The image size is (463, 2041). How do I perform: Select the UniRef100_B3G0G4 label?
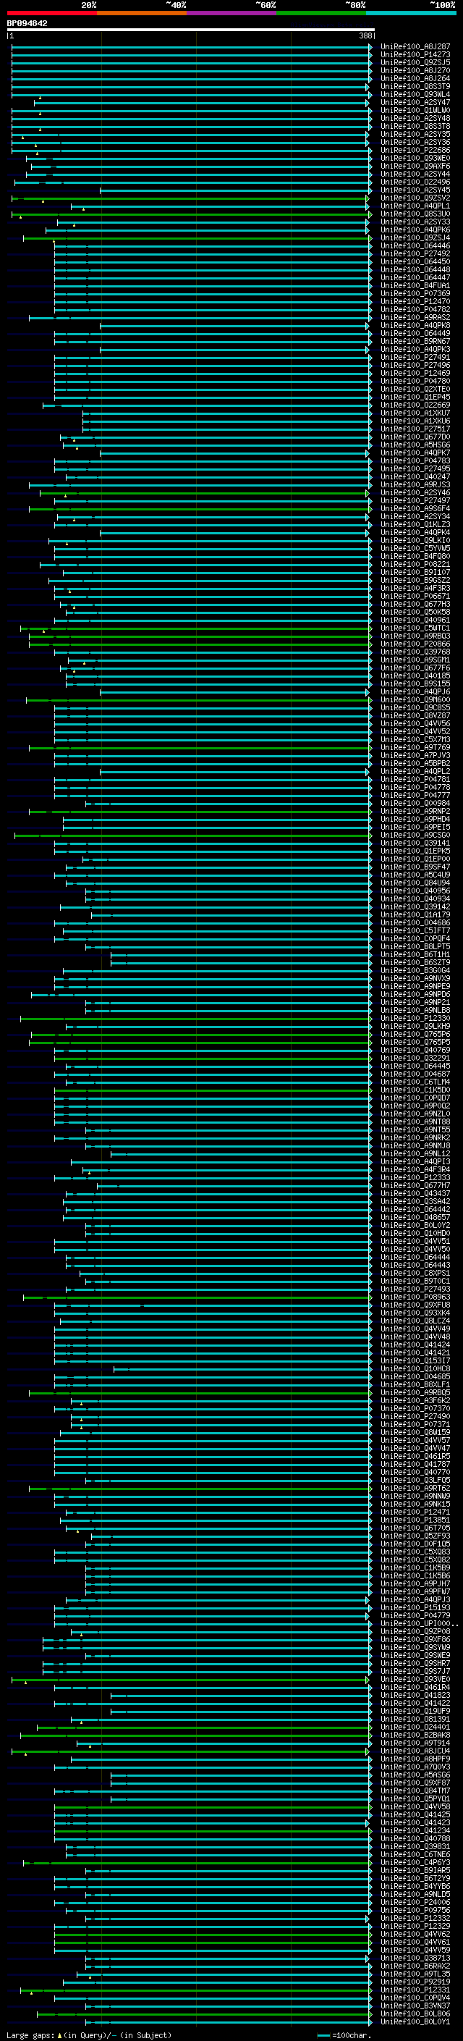coord(415,971)
